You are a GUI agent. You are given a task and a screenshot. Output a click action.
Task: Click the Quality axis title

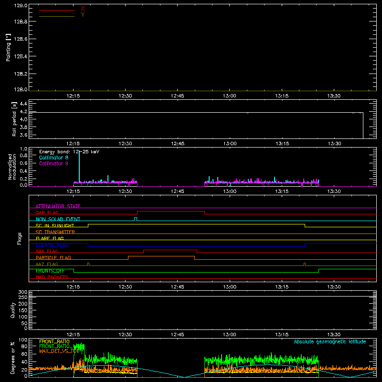(x=13, y=310)
